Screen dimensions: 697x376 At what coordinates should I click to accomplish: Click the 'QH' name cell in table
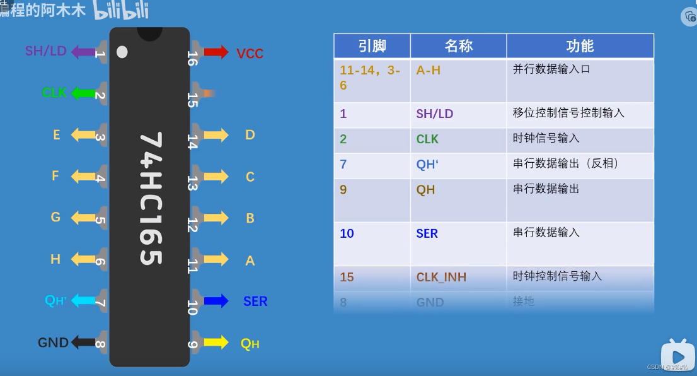(458, 200)
